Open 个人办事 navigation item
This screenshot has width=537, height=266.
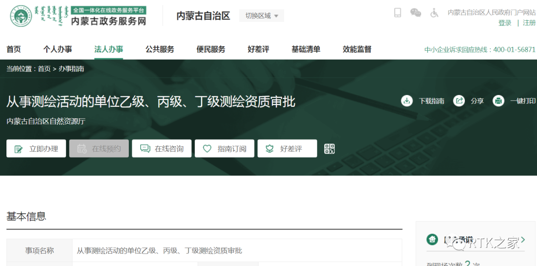58,49
